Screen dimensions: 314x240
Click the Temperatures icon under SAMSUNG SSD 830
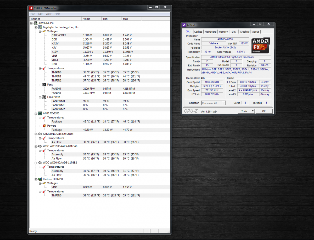[44, 138]
